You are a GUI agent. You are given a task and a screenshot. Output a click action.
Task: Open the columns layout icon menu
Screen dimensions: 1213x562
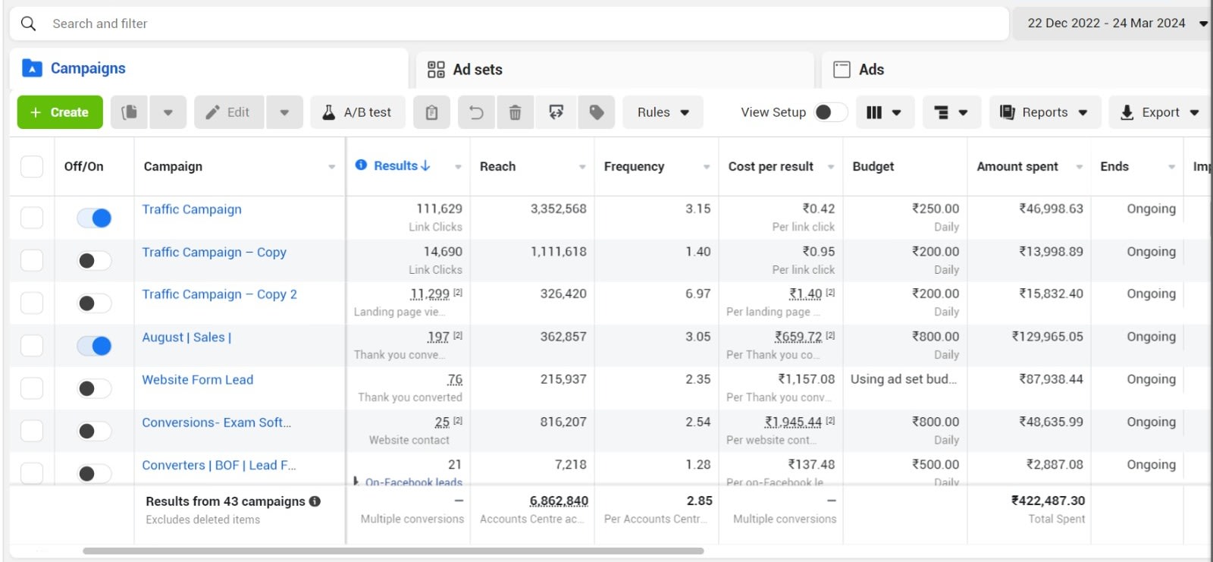pyautogui.click(x=883, y=112)
